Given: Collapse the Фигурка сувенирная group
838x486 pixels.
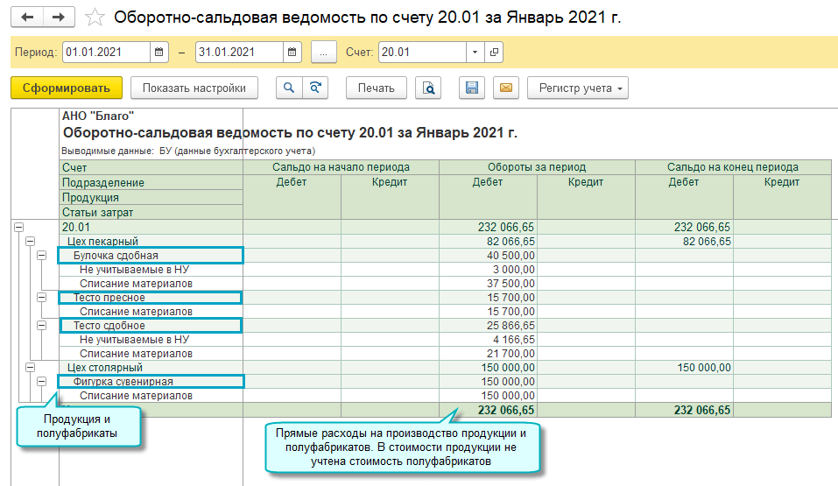Looking at the screenshot, I should [x=41, y=381].
